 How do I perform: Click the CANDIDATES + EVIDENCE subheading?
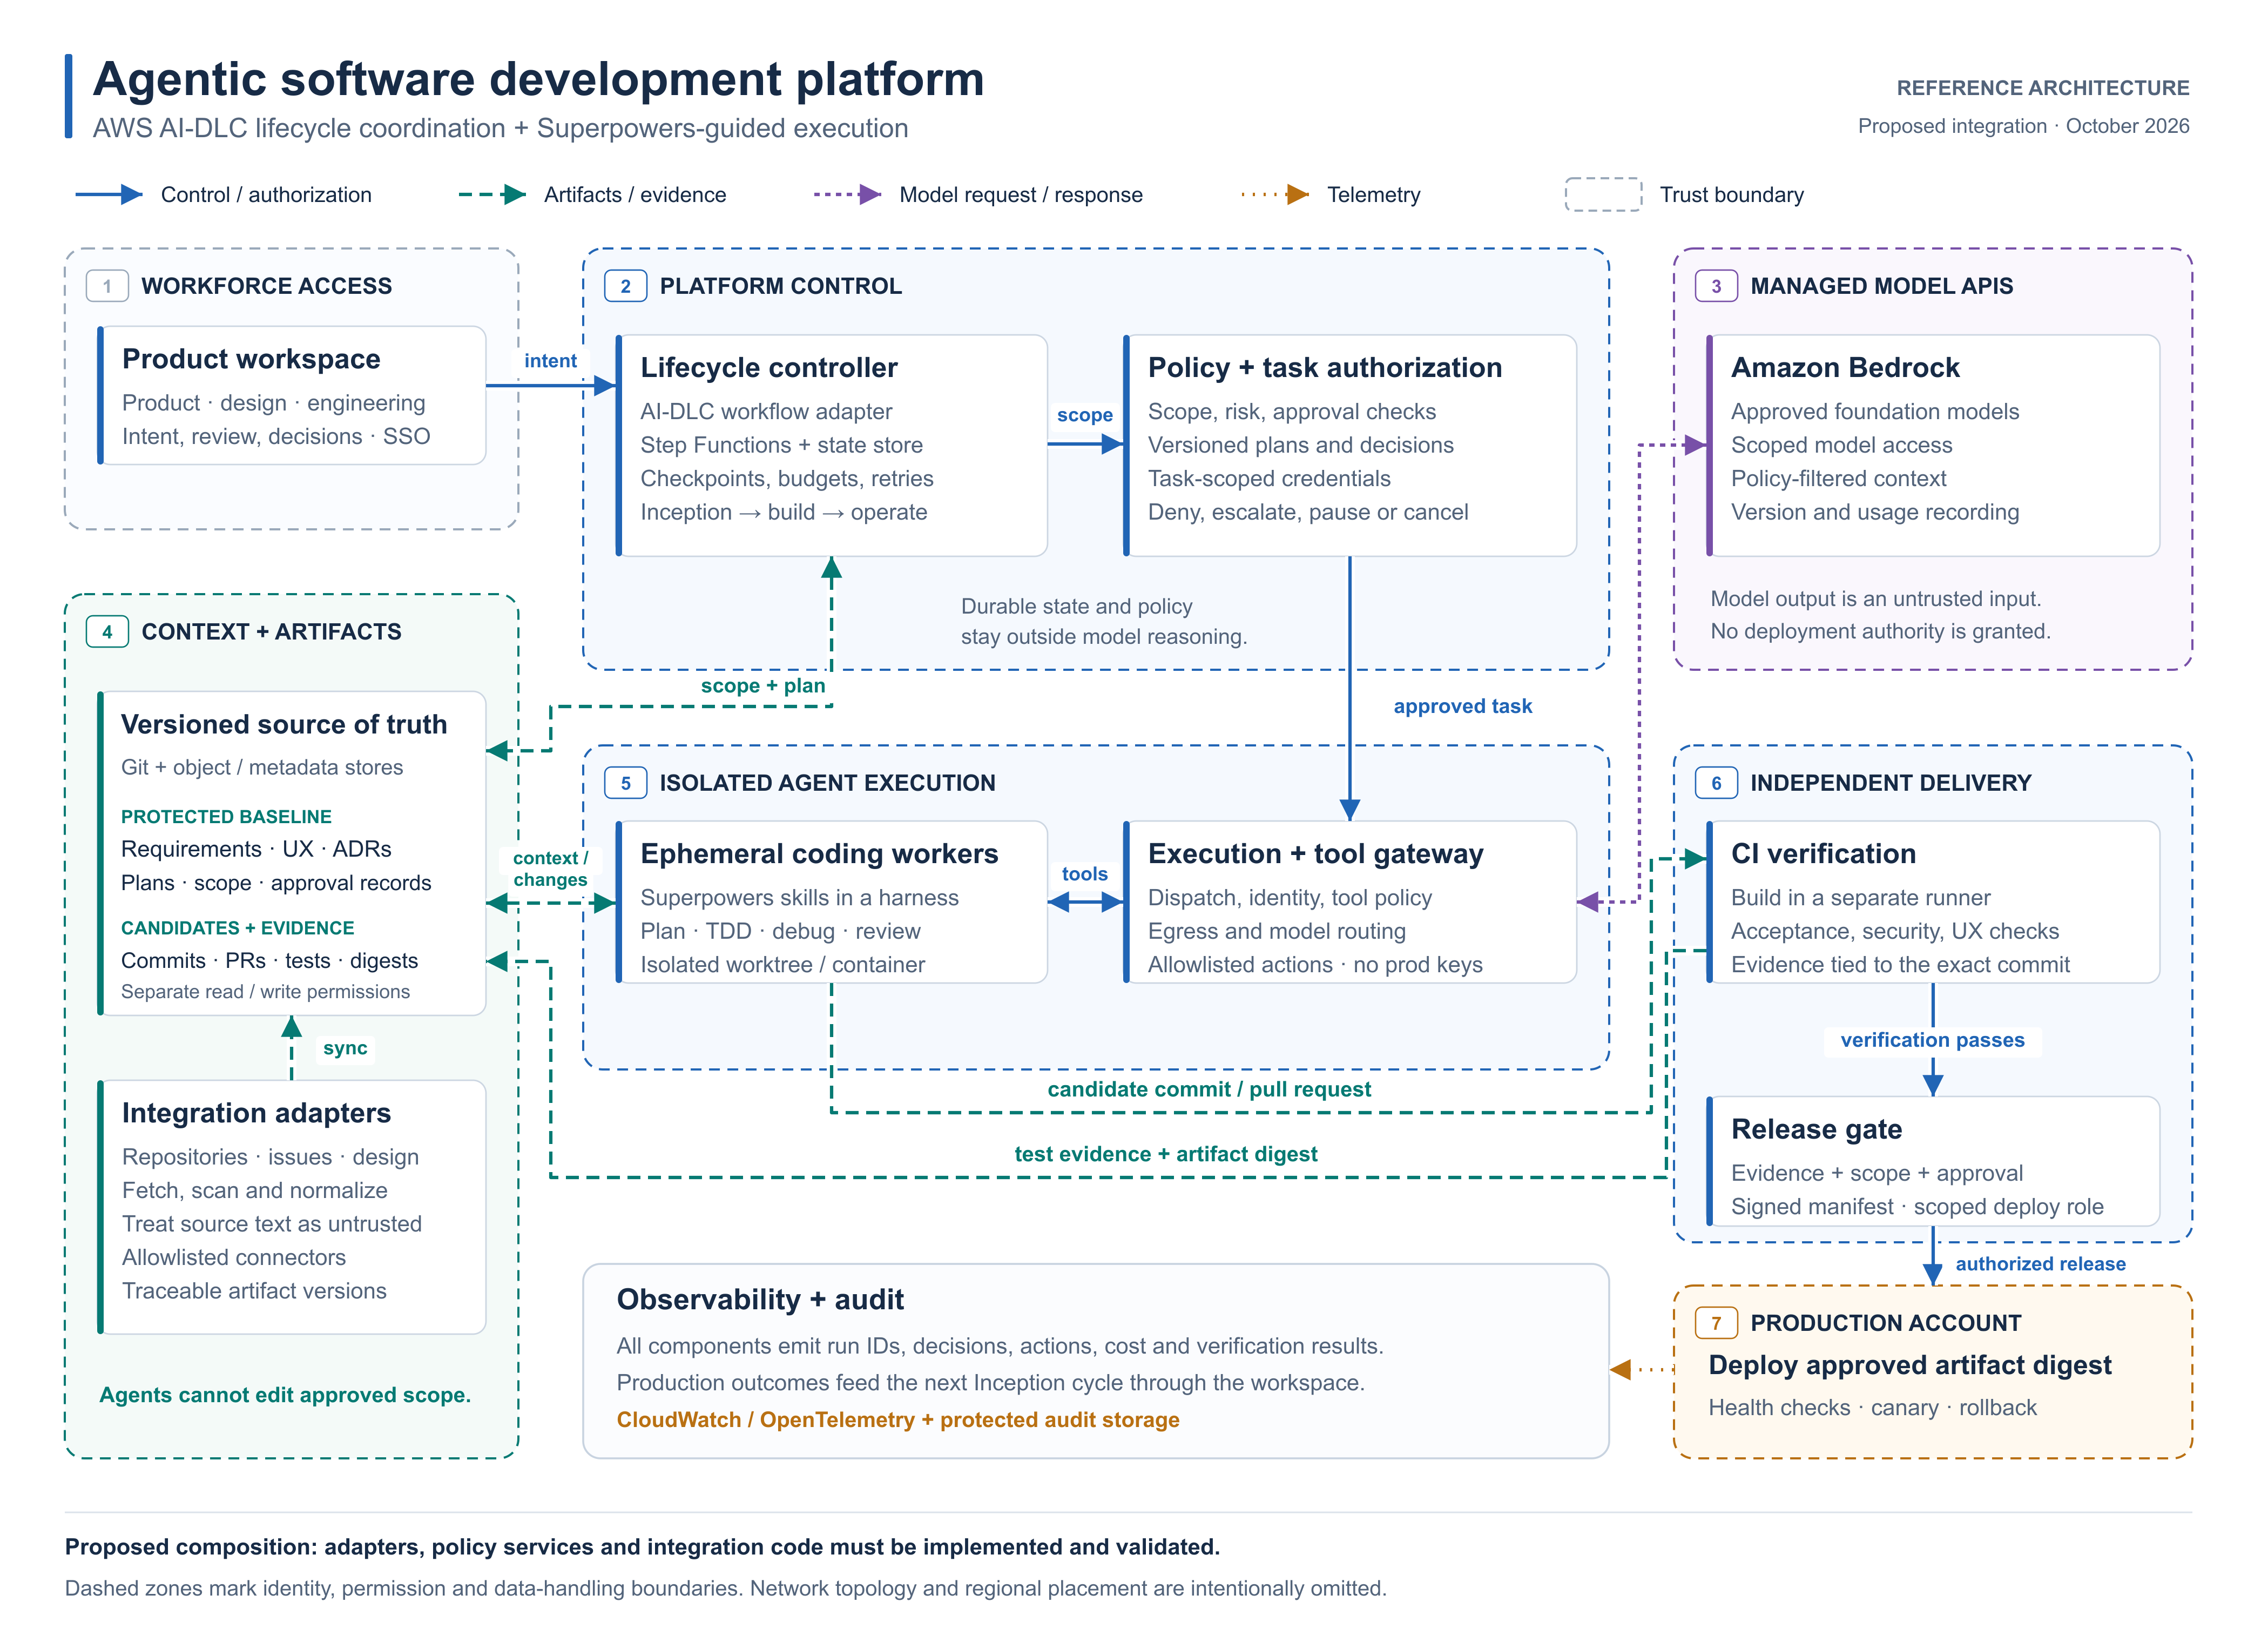click(238, 928)
